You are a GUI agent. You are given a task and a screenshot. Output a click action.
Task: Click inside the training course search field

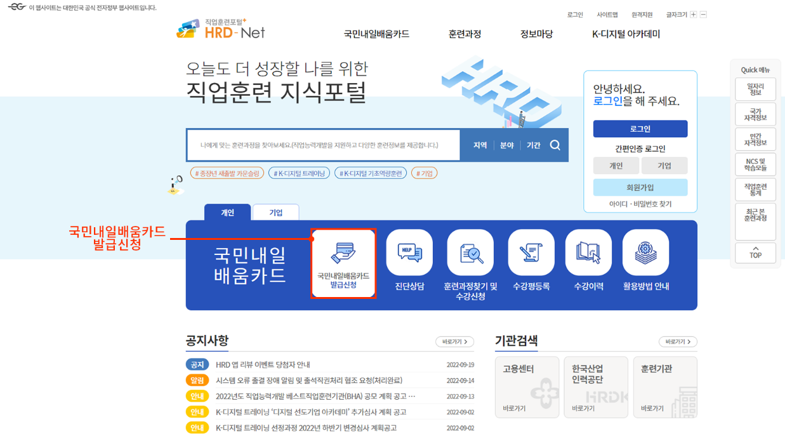[317, 145]
